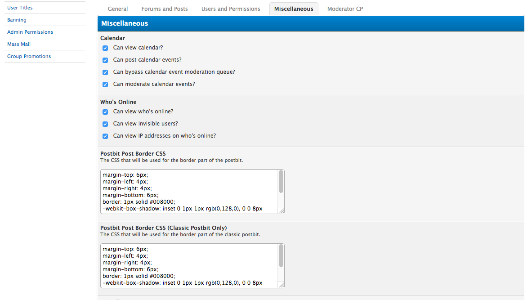Select the Users and Permissions tab
This screenshot has height=300, width=532.
click(x=231, y=9)
